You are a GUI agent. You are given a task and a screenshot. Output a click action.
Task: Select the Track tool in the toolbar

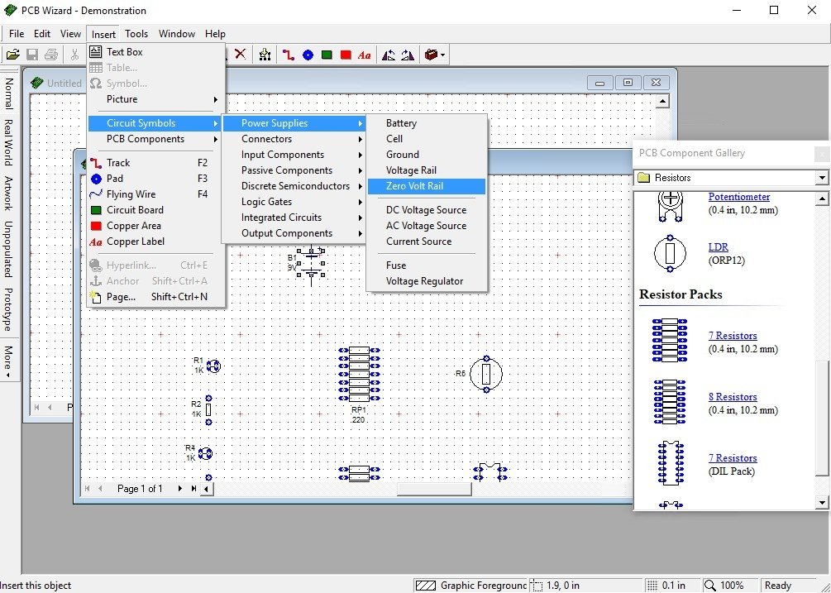click(x=289, y=55)
